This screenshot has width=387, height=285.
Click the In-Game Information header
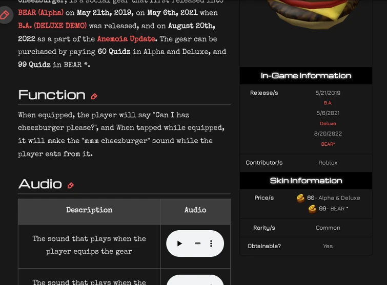[x=306, y=76]
